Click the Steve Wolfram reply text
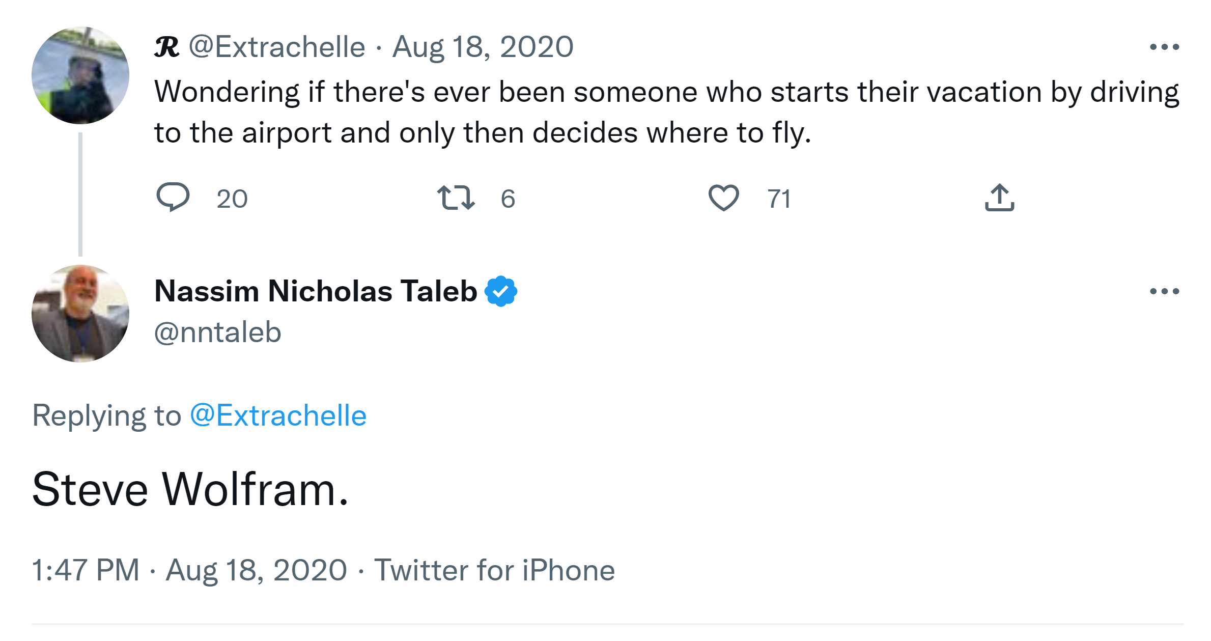The image size is (1211, 641). (x=190, y=489)
